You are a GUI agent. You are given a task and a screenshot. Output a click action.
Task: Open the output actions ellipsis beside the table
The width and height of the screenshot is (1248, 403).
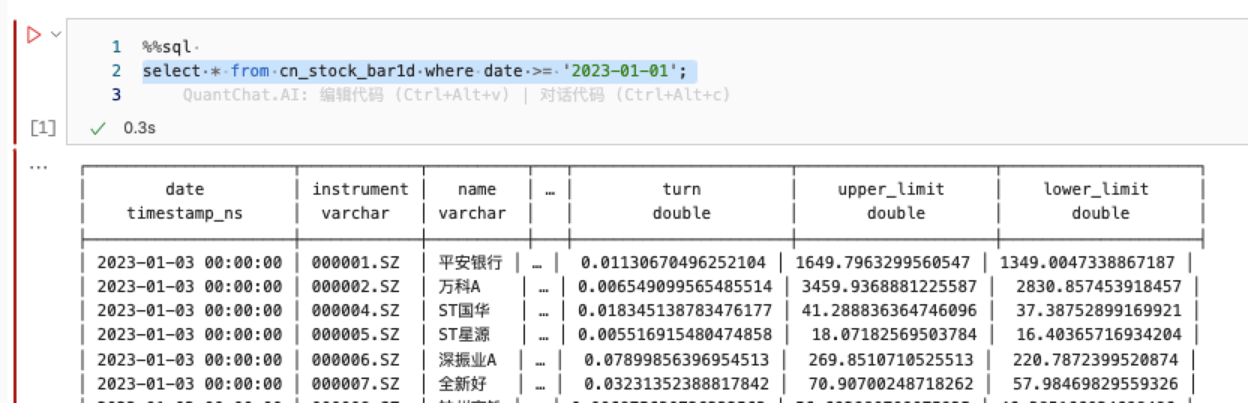(x=37, y=167)
